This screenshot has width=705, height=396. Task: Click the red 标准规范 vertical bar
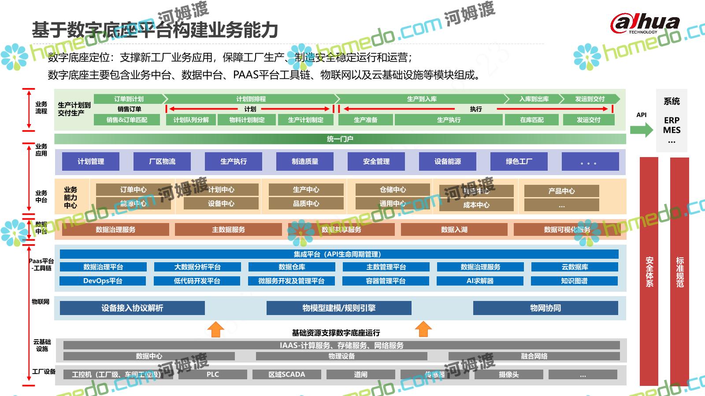679,271
